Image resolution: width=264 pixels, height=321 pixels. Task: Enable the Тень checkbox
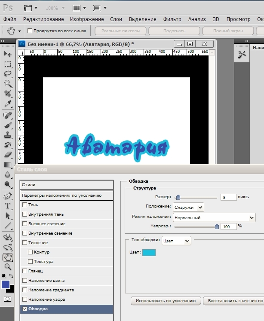(25, 205)
